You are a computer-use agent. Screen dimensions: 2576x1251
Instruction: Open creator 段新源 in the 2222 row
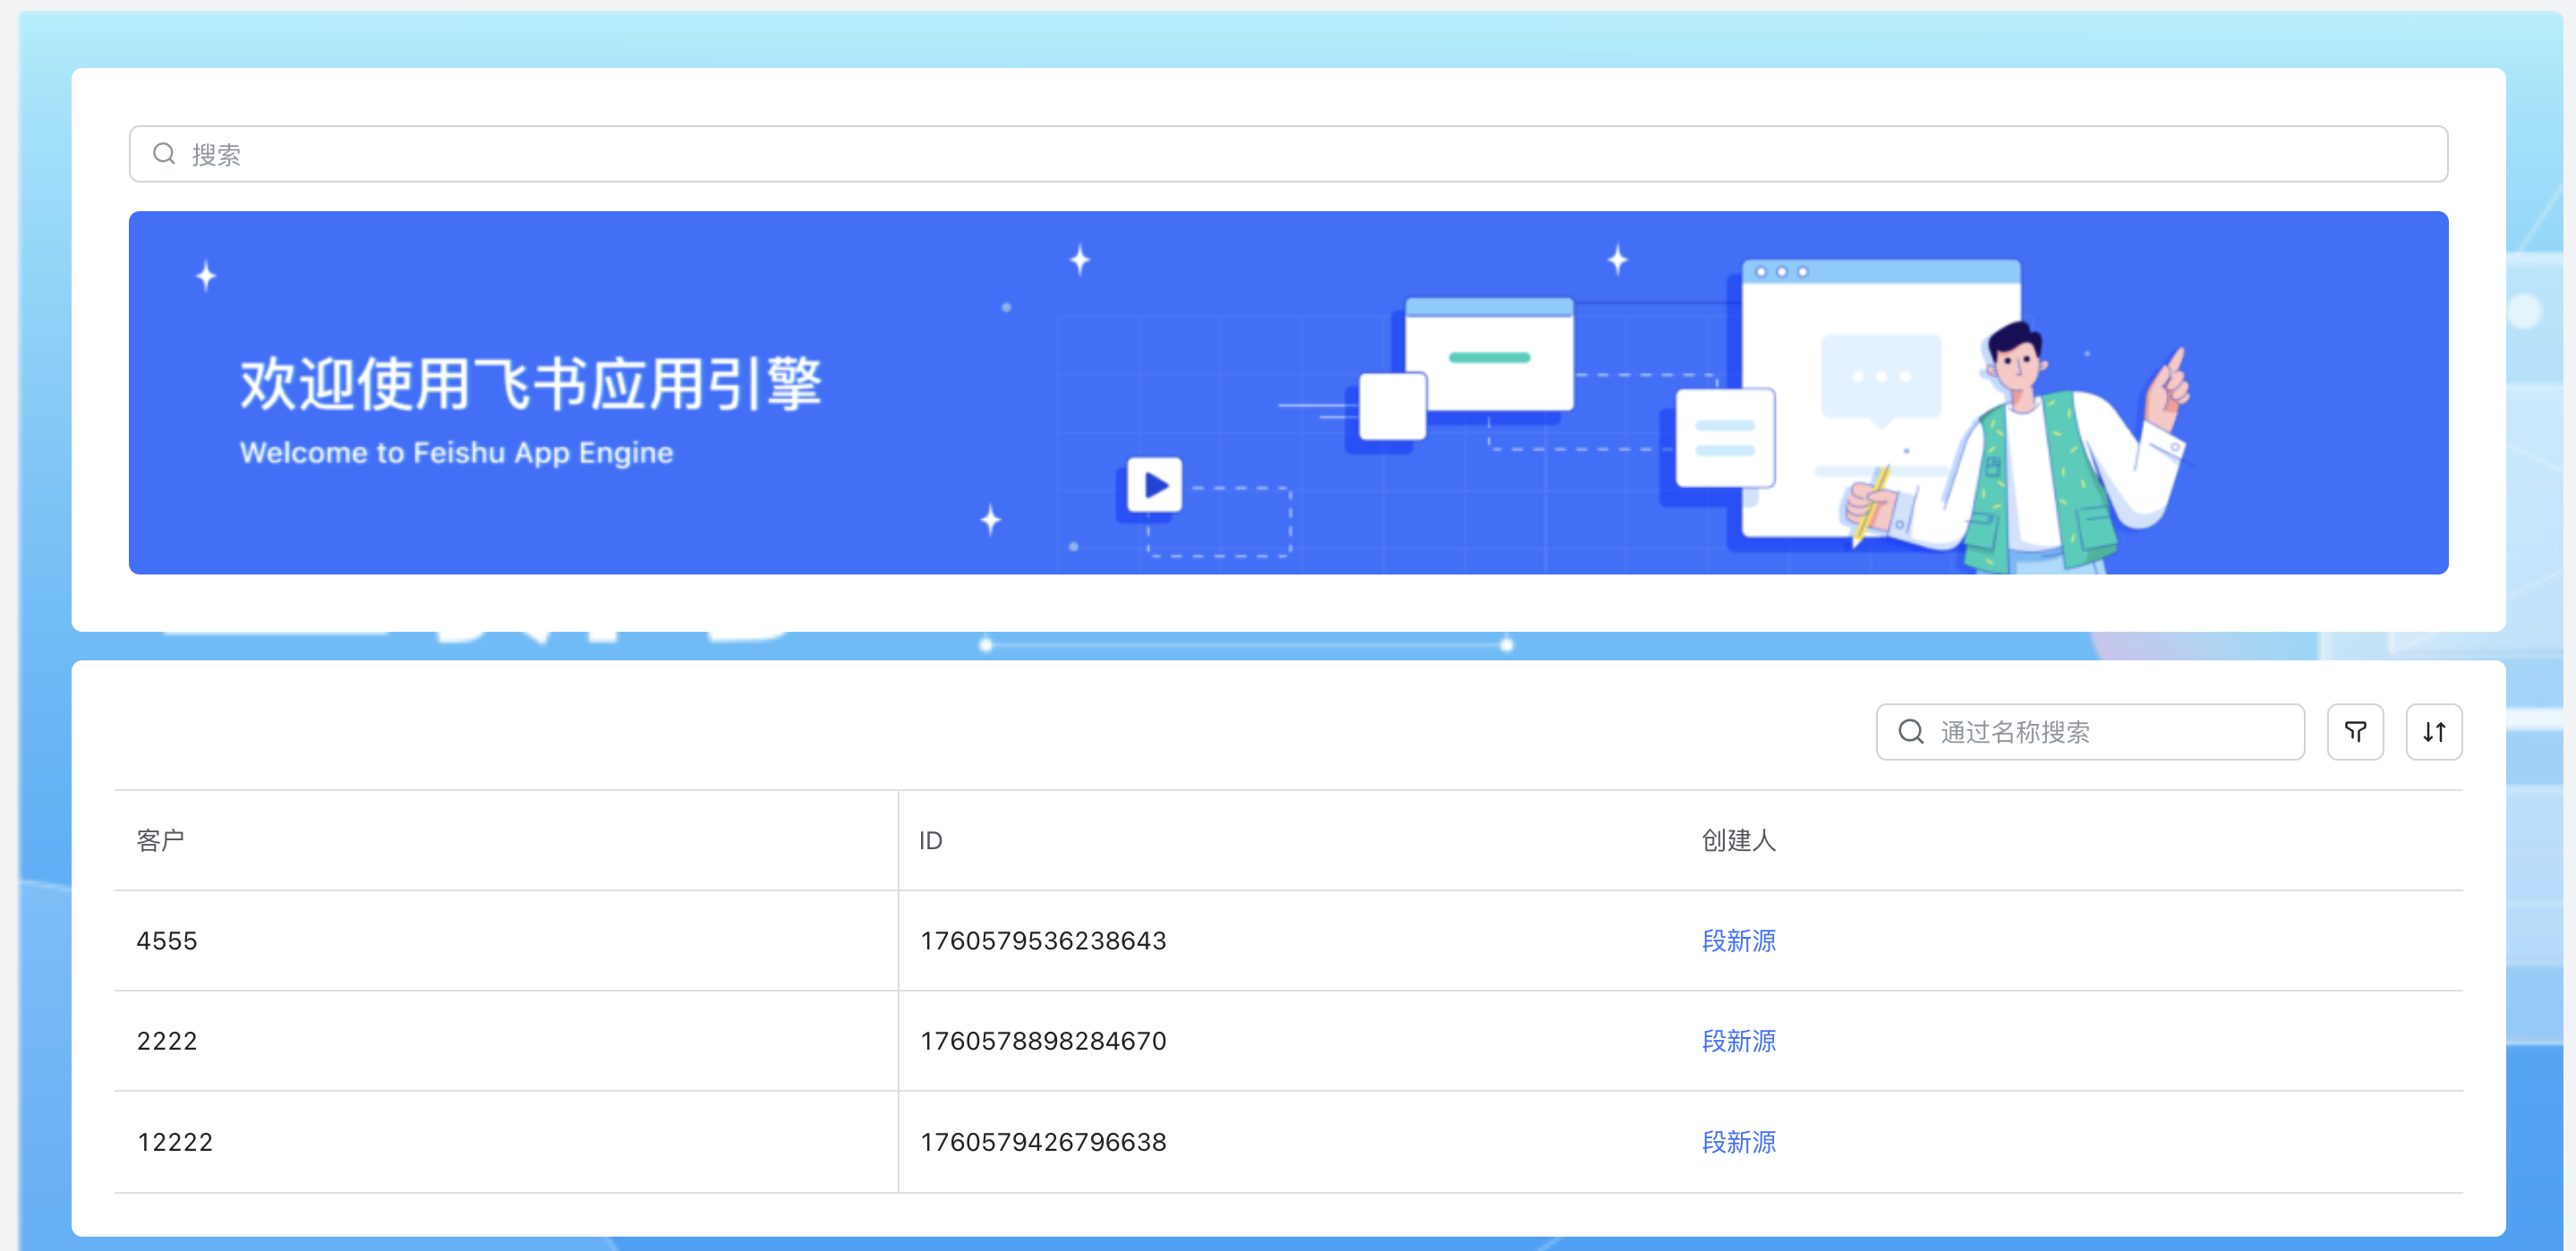tap(1739, 1041)
